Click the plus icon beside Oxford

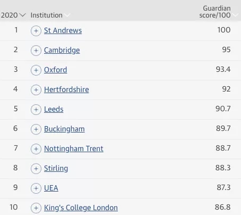pos(36,70)
